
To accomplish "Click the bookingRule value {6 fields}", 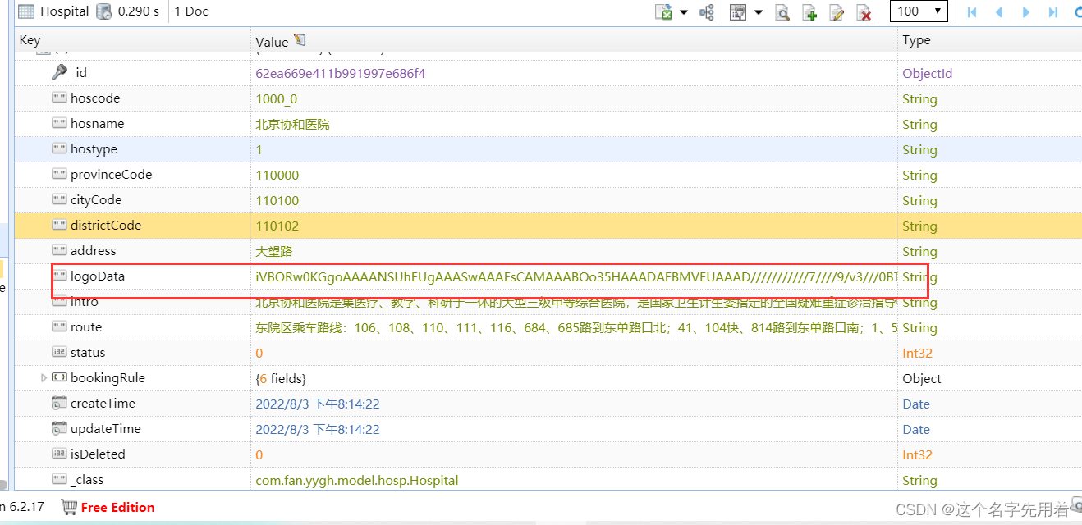I will pos(281,378).
